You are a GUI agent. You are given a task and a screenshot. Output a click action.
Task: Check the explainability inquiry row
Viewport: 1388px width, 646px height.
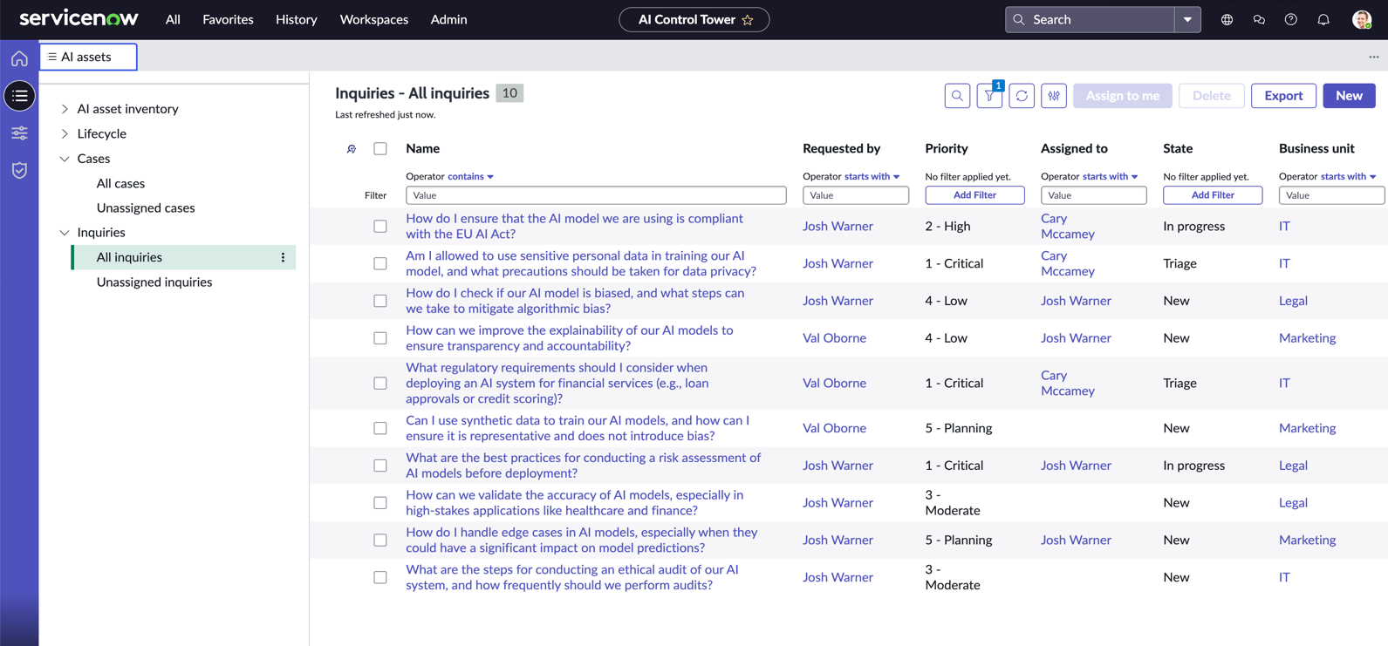tap(380, 338)
